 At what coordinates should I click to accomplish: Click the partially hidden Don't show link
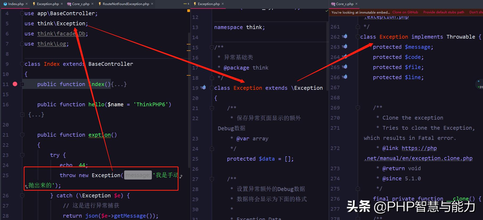[x=476, y=12]
